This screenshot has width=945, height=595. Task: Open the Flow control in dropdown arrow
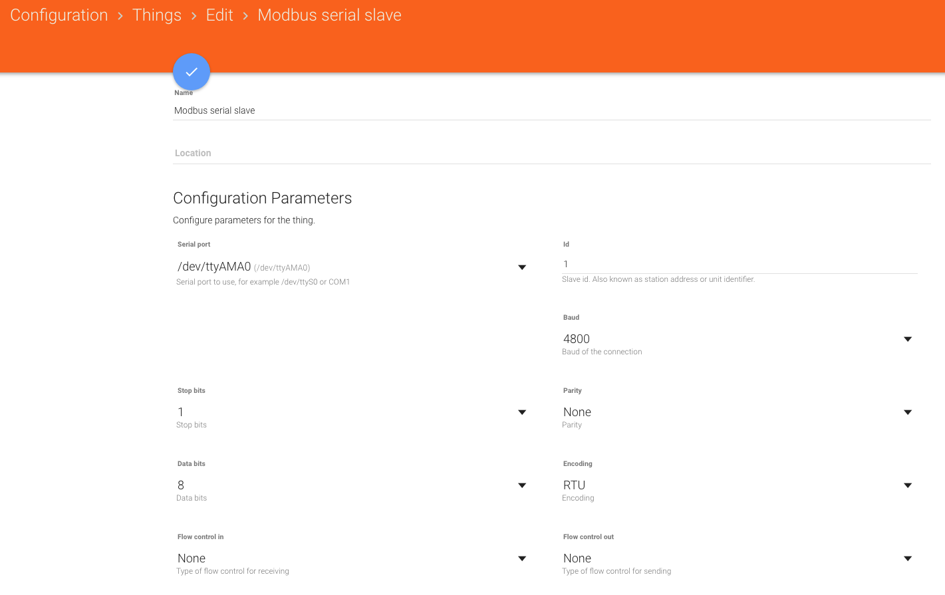[522, 558]
